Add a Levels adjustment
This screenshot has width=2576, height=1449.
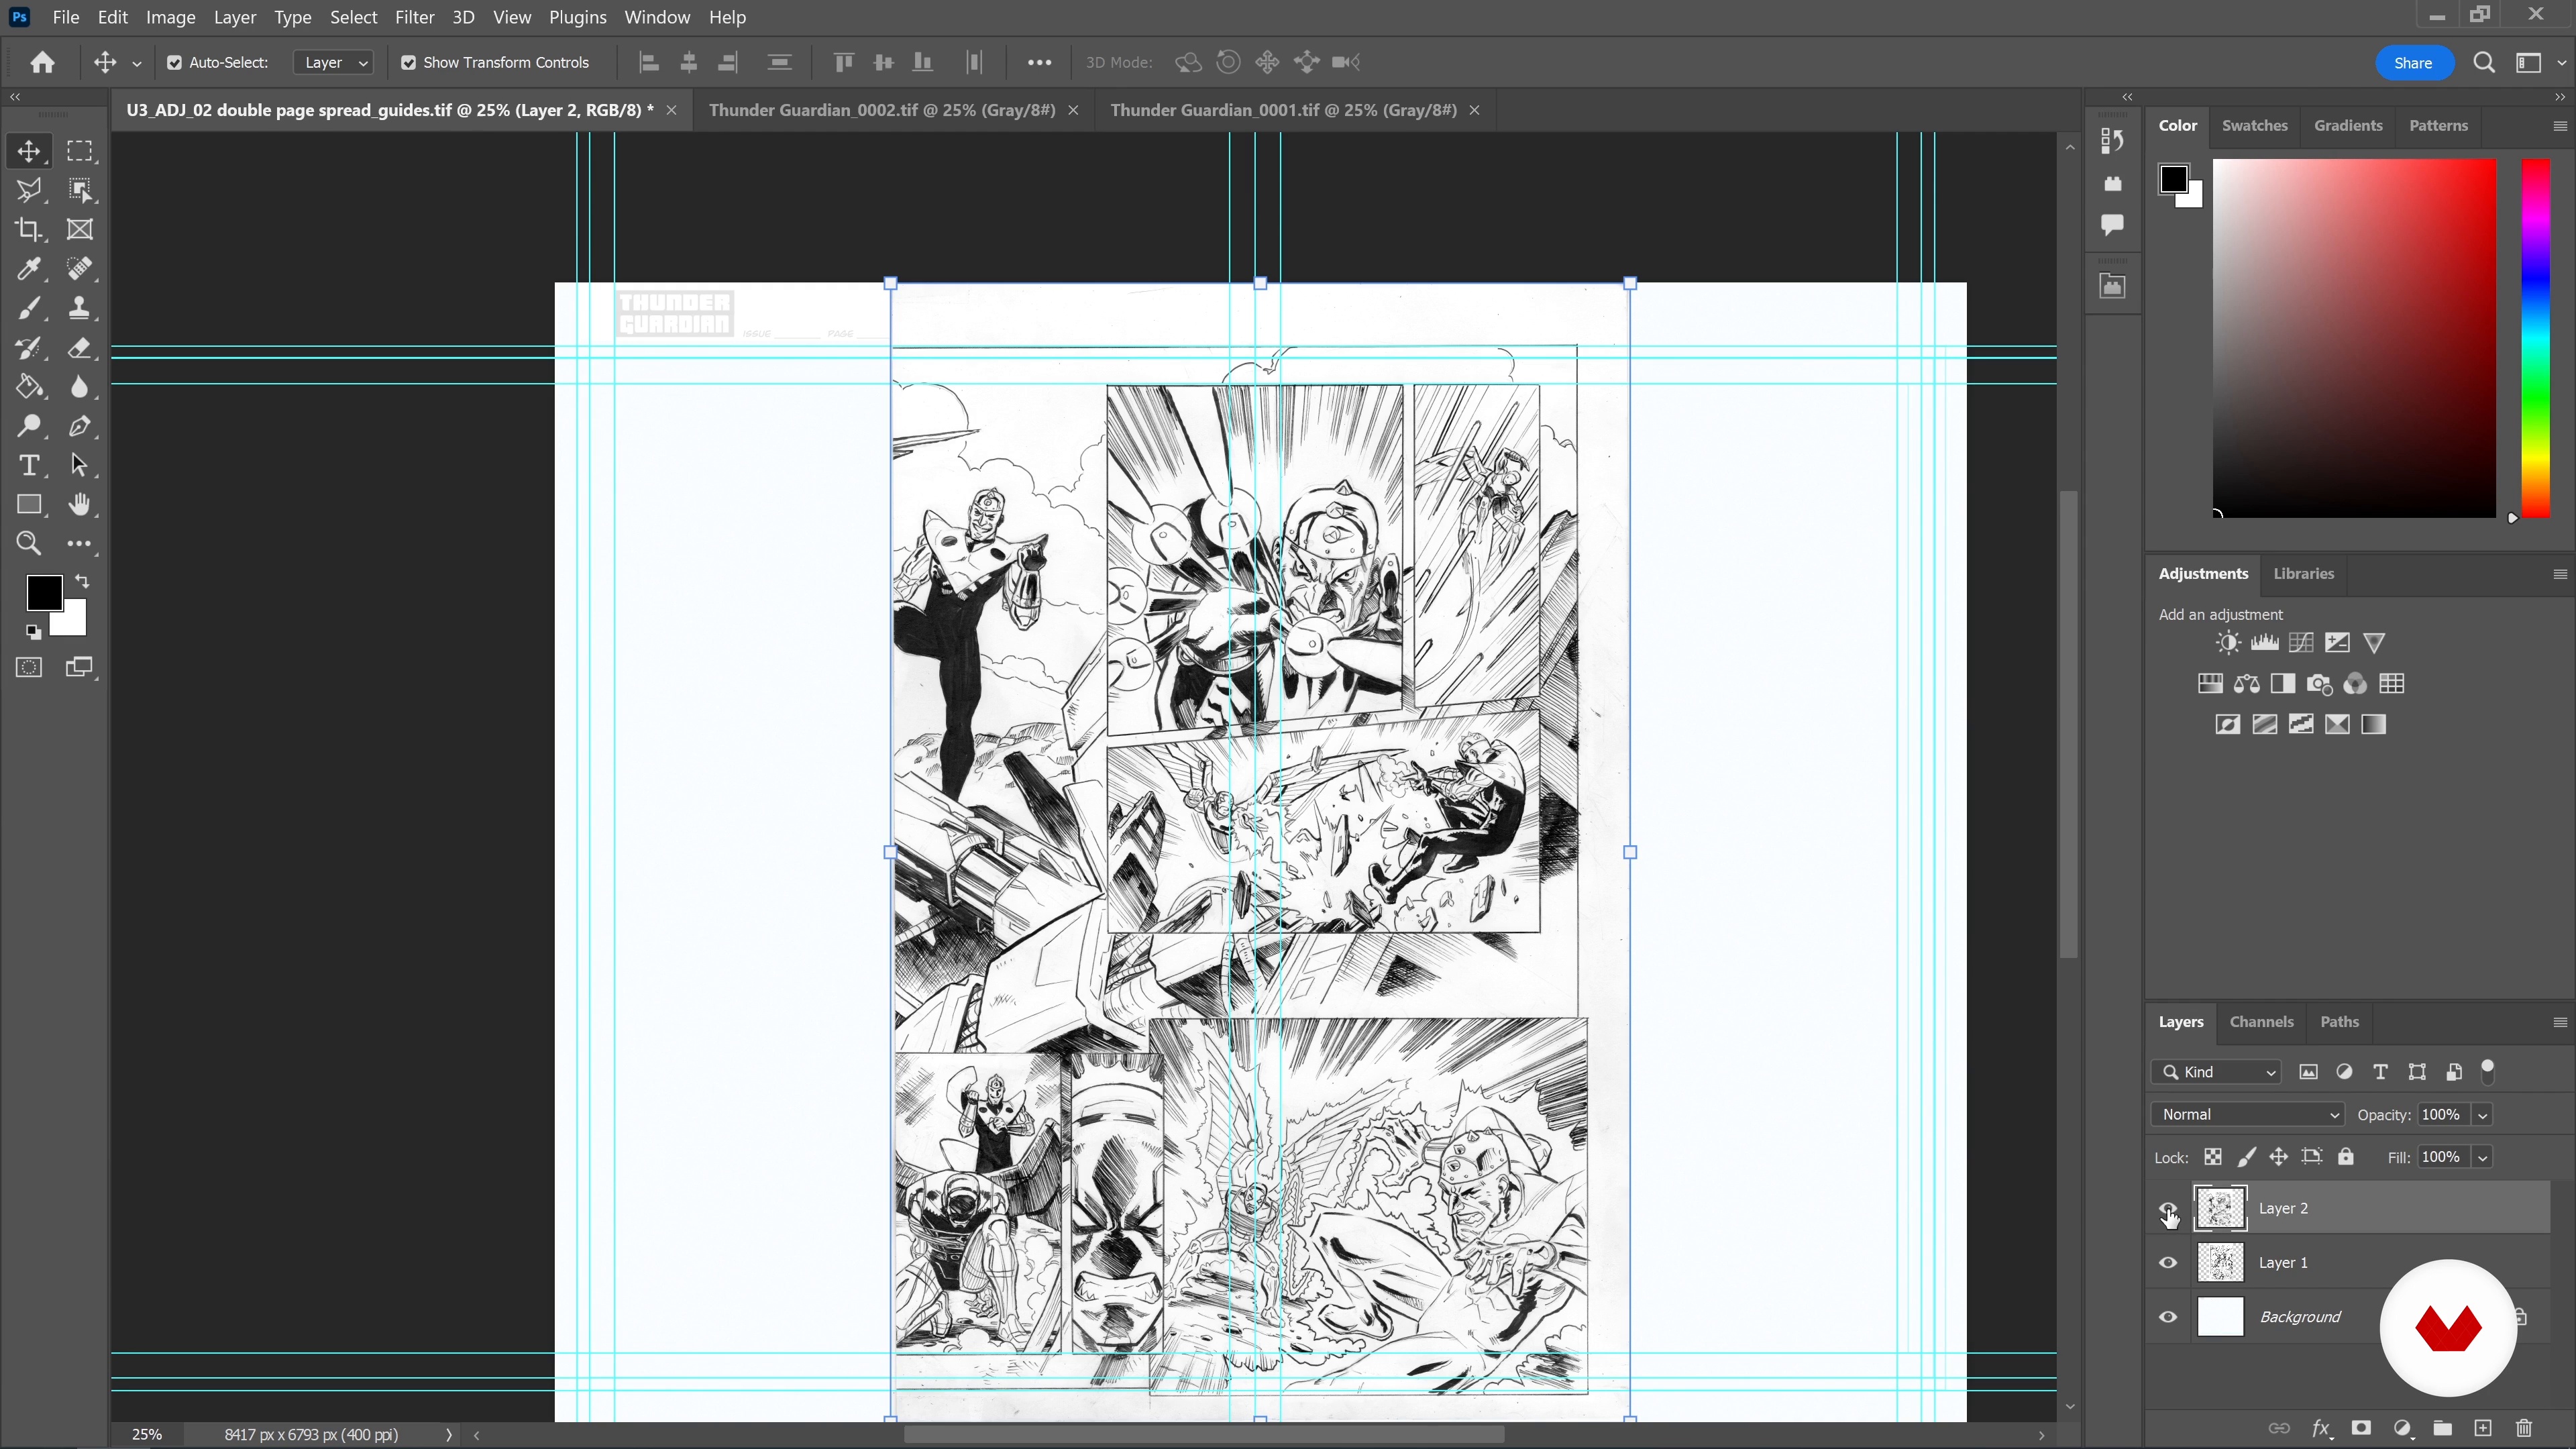2265,642
